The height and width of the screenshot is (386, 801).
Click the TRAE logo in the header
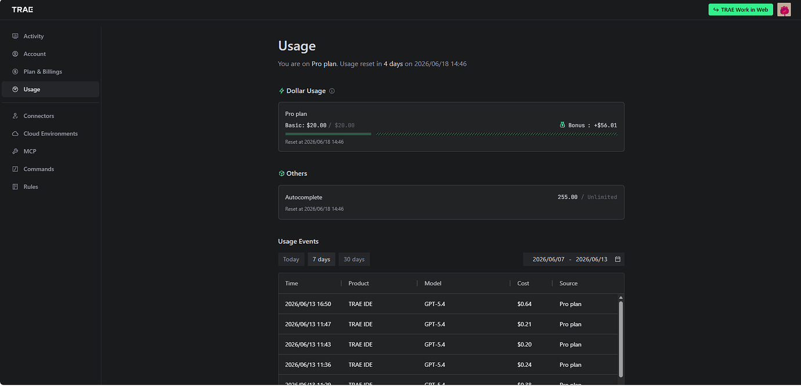pos(22,10)
